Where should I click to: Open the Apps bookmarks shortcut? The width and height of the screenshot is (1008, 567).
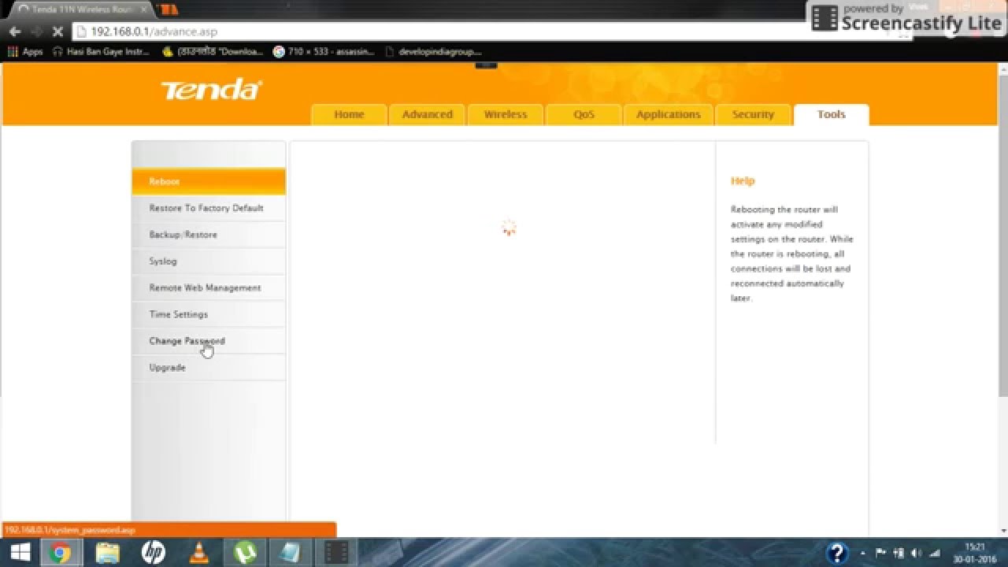tap(25, 52)
